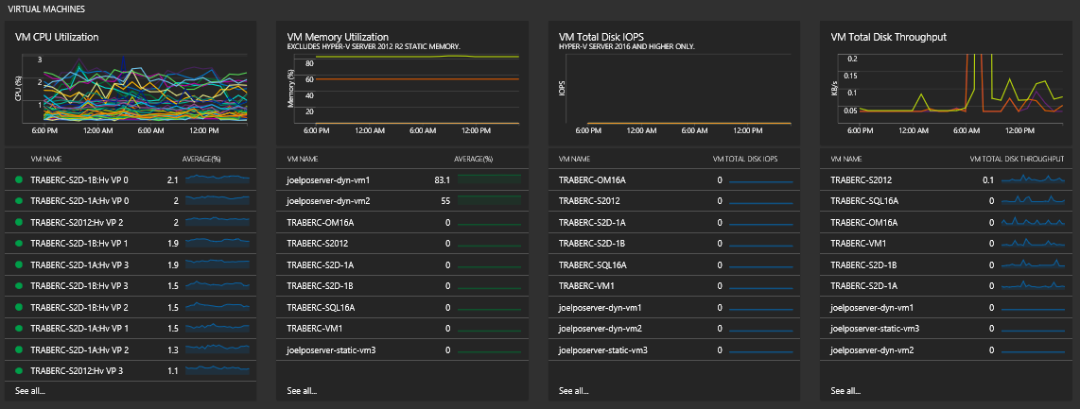Click VM NAME header in memory panel
This screenshot has width=1080, height=409.
[303, 159]
